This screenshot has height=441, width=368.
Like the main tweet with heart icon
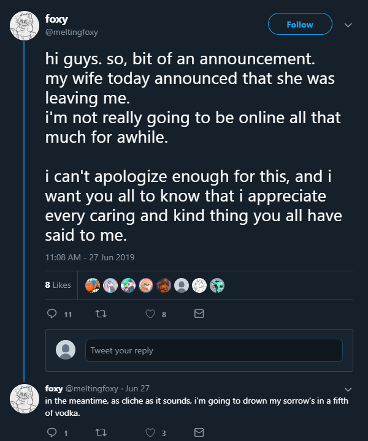(x=149, y=314)
